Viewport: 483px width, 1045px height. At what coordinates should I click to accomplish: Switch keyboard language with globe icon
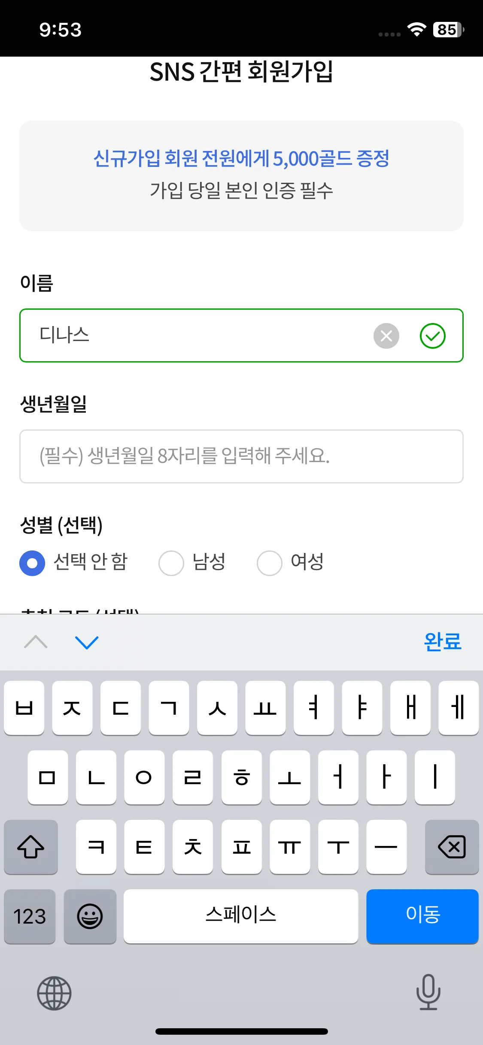[x=54, y=993]
